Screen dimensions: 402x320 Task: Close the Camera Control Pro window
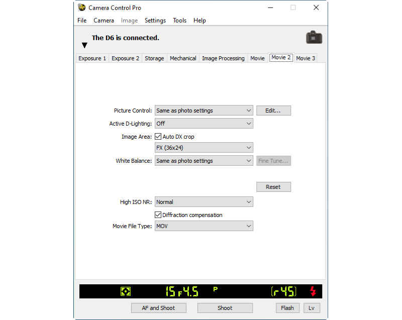pos(316,8)
